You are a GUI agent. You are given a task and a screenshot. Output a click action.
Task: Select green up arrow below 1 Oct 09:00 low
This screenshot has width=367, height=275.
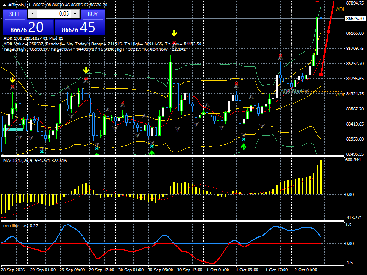pyautogui.click(x=244, y=147)
